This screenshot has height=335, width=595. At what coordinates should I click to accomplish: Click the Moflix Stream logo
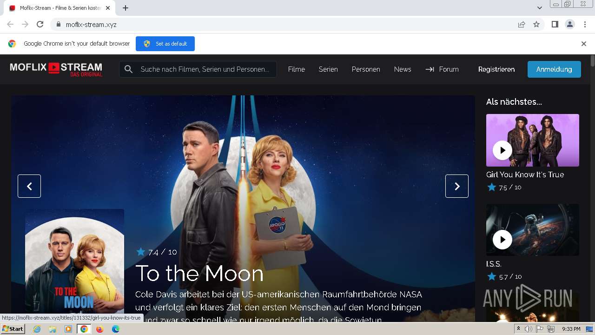56,69
